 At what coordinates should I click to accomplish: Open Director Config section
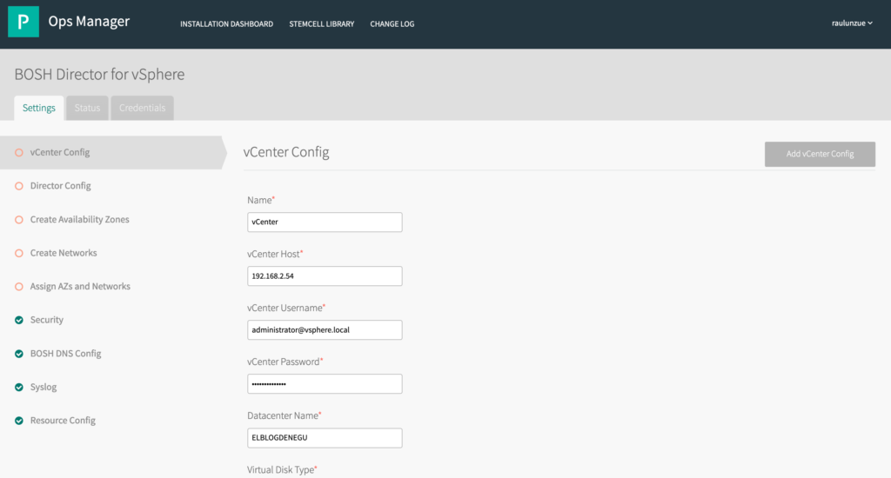pyautogui.click(x=60, y=186)
